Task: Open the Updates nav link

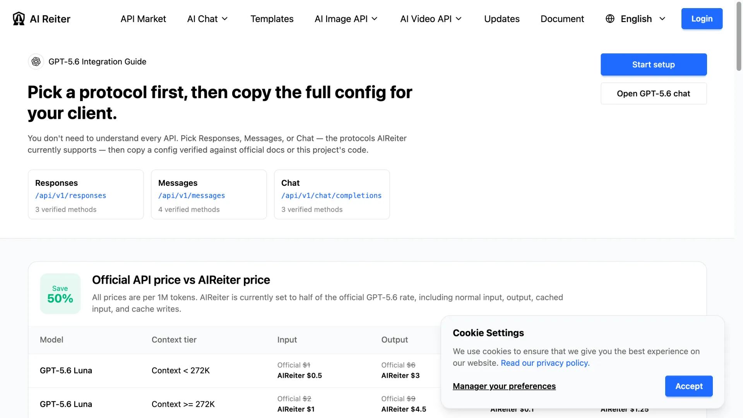Action: tap(502, 19)
